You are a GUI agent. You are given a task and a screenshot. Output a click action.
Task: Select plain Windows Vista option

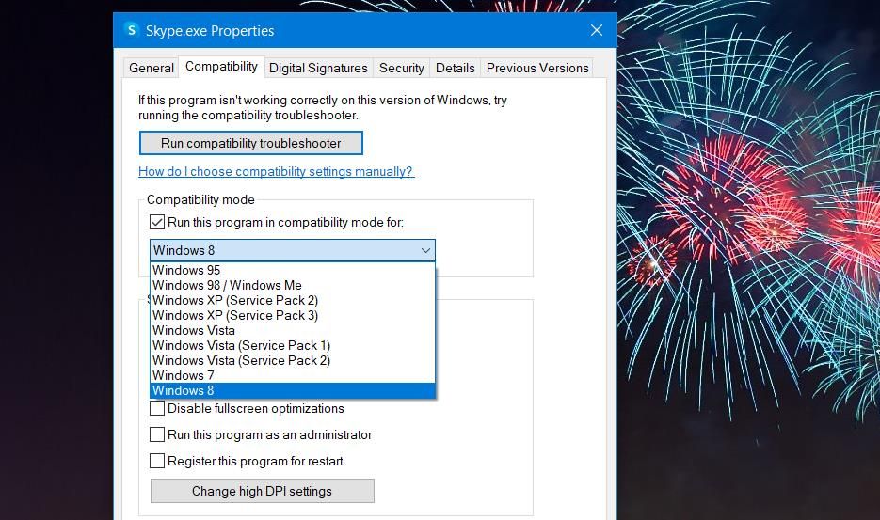coord(293,330)
